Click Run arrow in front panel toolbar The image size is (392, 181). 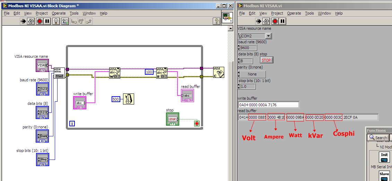(x=259, y=21)
